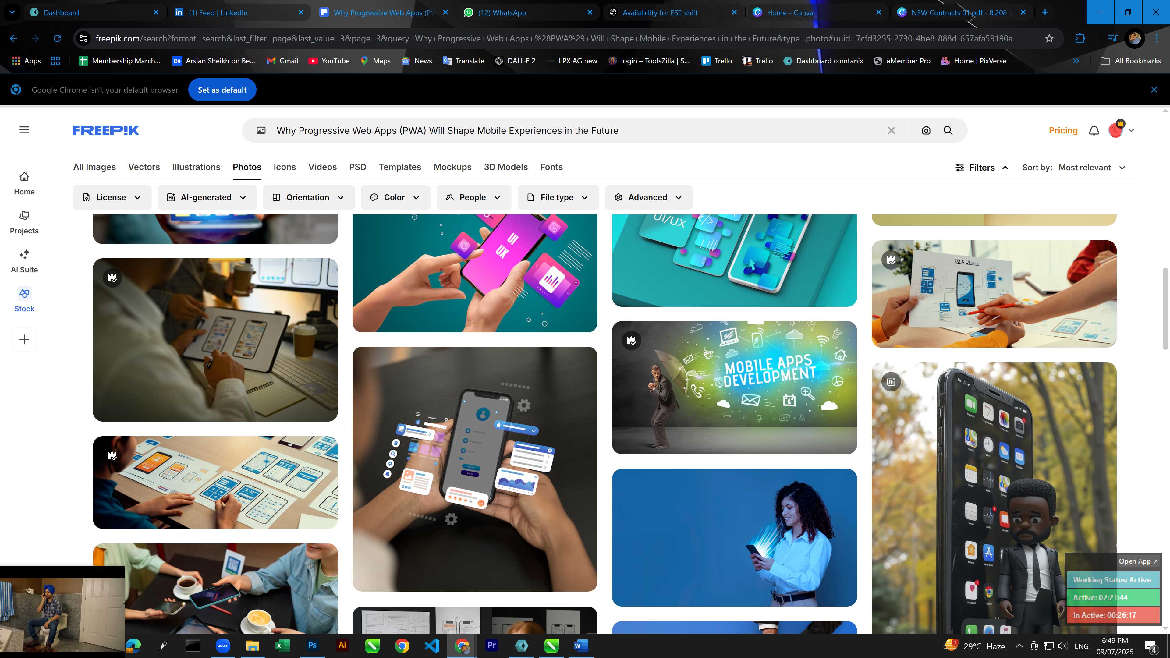Open a new browser tab
This screenshot has width=1170, height=658.
click(1045, 13)
